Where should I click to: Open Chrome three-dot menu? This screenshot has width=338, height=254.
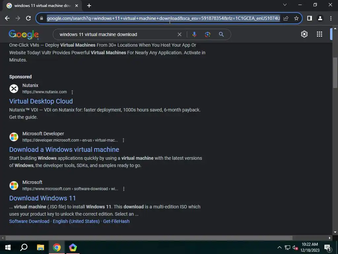[331, 19]
